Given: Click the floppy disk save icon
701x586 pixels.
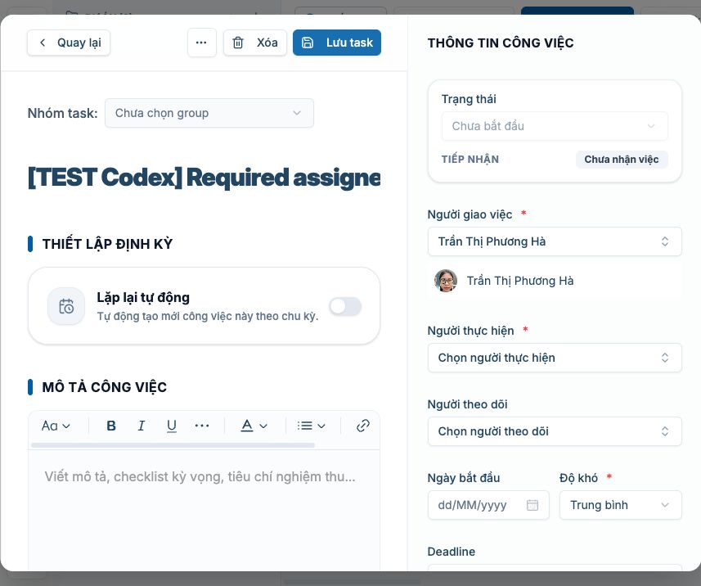Looking at the screenshot, I should tap(308, 43).
